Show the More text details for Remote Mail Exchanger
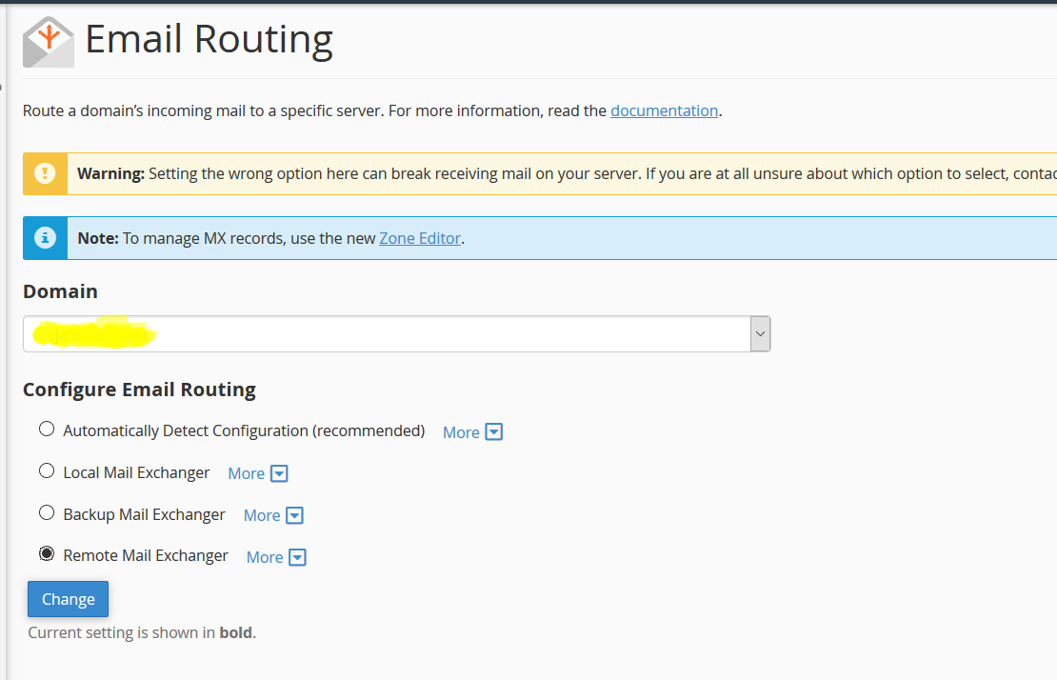1057x680 pixels. (264, 557)
